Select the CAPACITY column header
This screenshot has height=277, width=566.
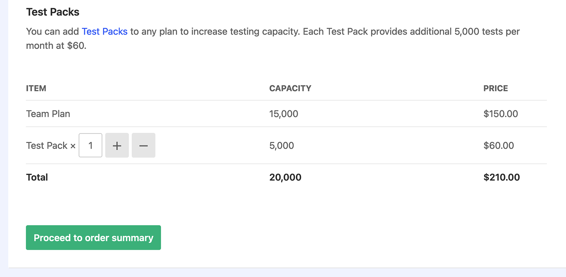coord(290,88)
